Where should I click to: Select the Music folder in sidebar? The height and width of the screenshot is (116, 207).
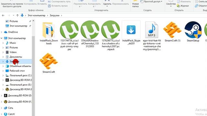[x=13, y=43]
